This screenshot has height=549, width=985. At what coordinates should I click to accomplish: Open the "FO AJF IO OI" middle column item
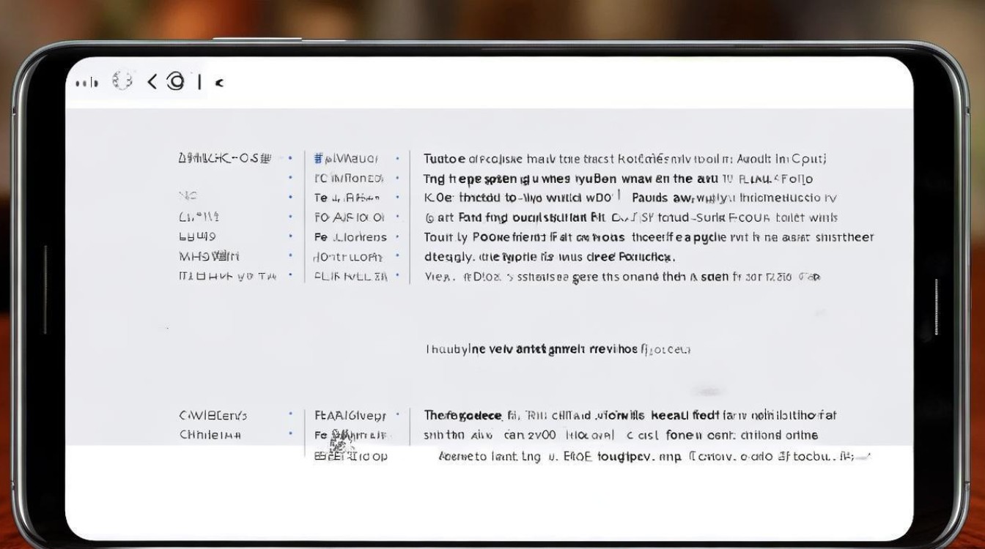pyautogui.click(x=349, y=217)
